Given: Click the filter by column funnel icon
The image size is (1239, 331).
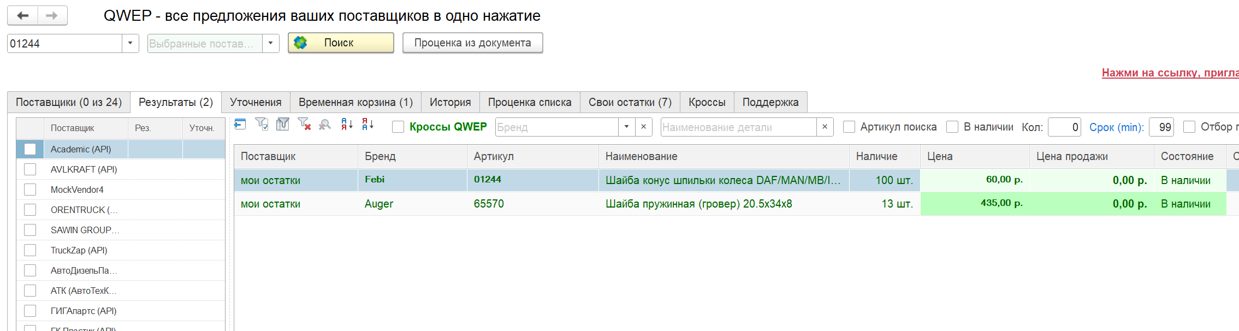Looking at the screenshot, I should pyautogui.click(x=282, y=125).
